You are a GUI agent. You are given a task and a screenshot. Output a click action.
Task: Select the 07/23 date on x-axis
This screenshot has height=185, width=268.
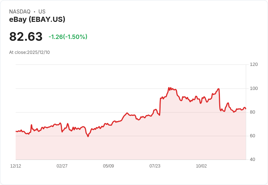pyautogui.click(x=155, y=166)
